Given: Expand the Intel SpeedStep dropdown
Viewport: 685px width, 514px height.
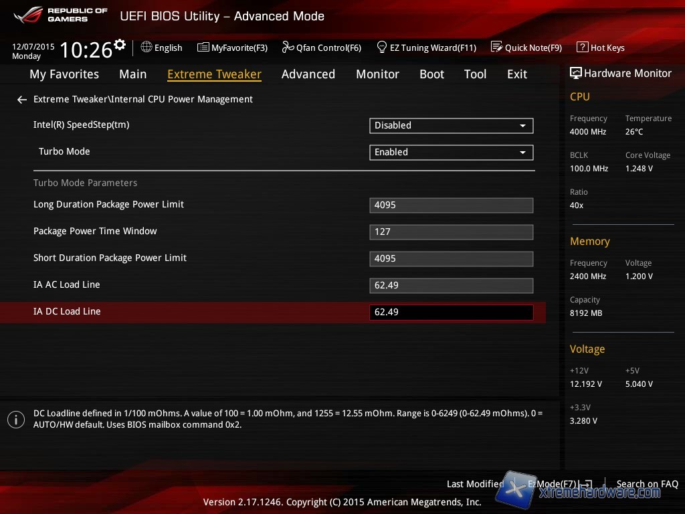Looking at the screenshot, I should pyautogui.click(x=451, y=125).
